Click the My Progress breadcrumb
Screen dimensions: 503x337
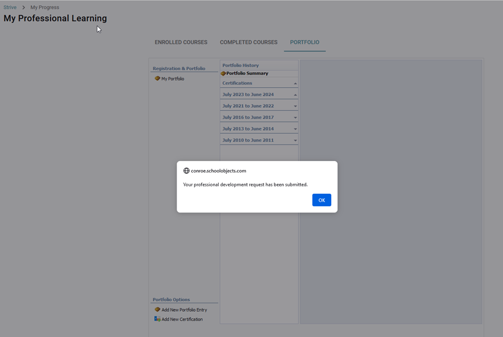point(45,7)
